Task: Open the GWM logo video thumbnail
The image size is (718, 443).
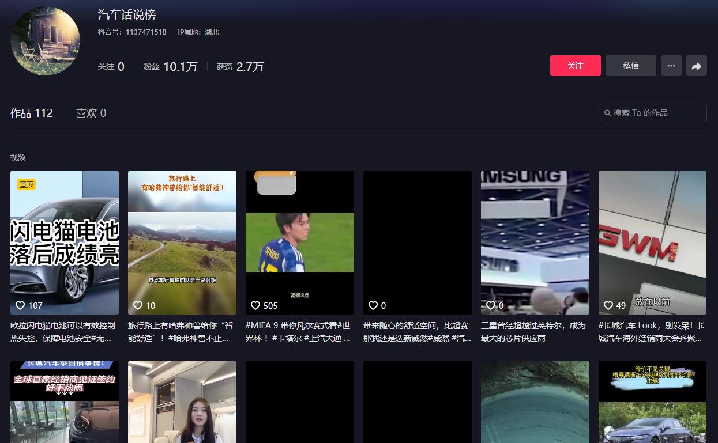Action: (x=652, y=243)
